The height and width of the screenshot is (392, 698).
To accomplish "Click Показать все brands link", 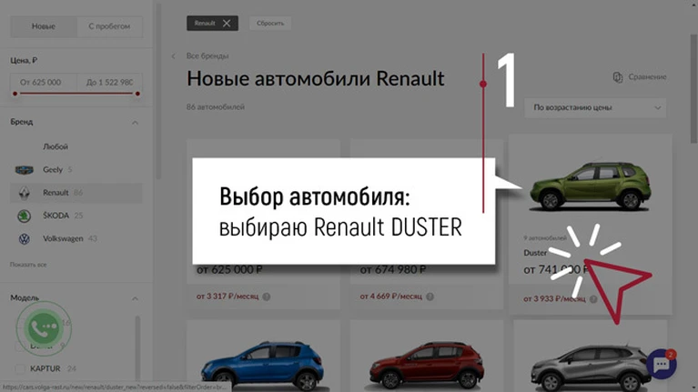I will (x=28, y=265).
